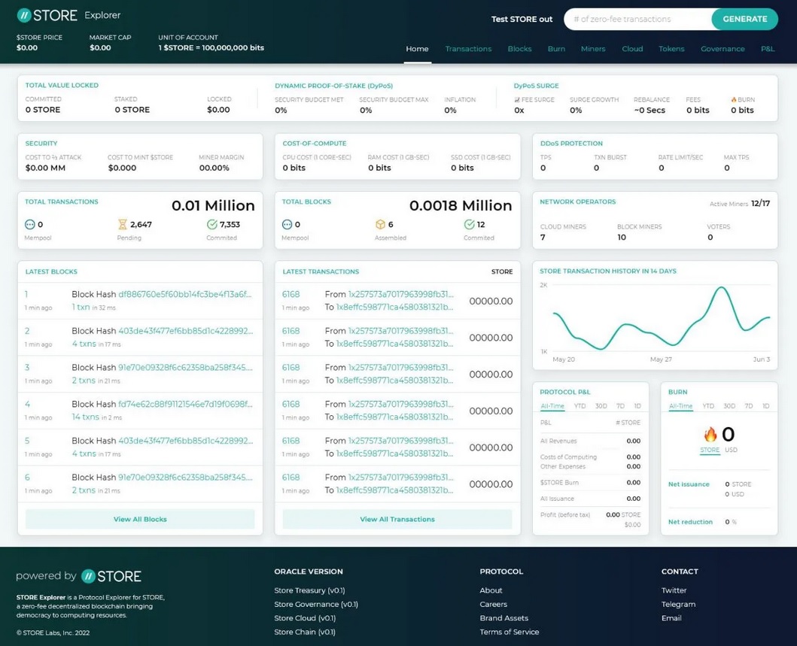Viewport: 797px width, 646px height.
Task: Select 30D range in Protocol P&L
Action: click(x=601, y=406)
